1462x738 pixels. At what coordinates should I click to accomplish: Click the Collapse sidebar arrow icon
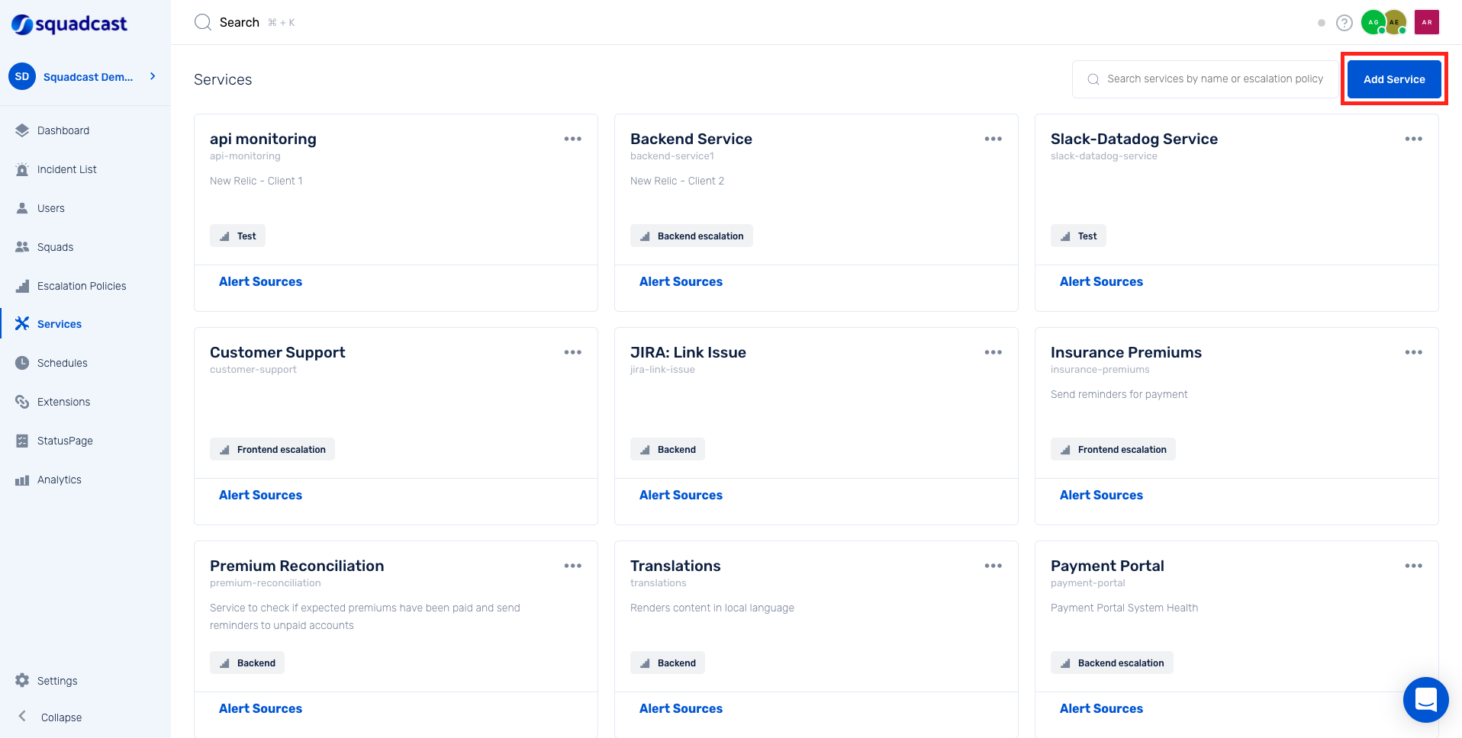click(22, 716)
